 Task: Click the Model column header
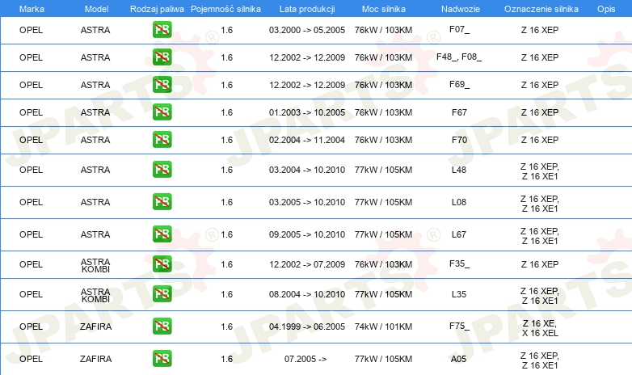click(96, 9)
